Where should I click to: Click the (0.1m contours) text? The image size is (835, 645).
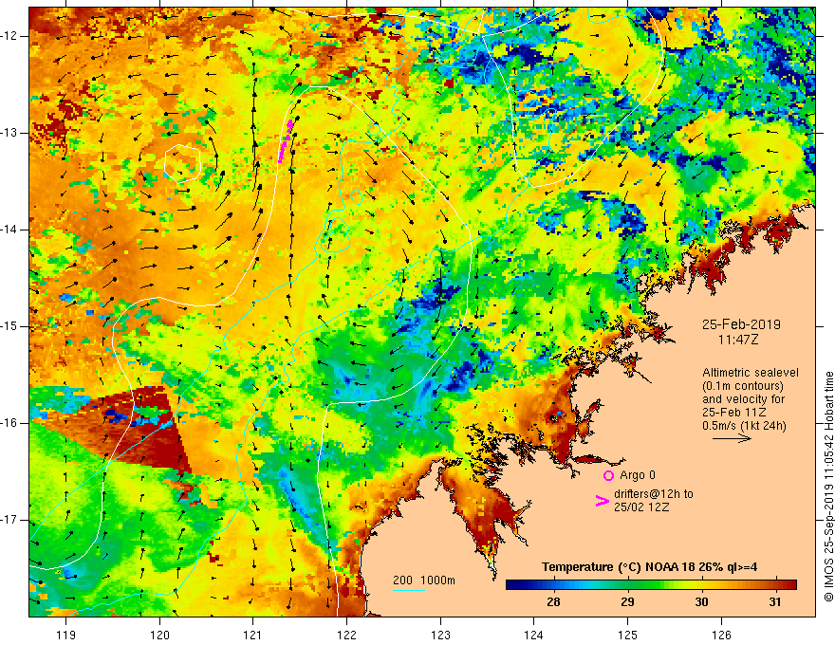[x=743, y=386]
